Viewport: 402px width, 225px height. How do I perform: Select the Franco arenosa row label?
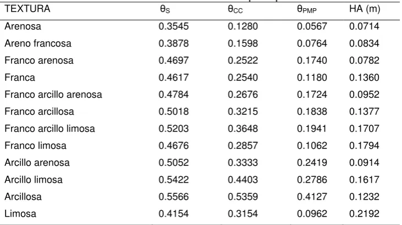pyautogui.click(x=39, y=60)
